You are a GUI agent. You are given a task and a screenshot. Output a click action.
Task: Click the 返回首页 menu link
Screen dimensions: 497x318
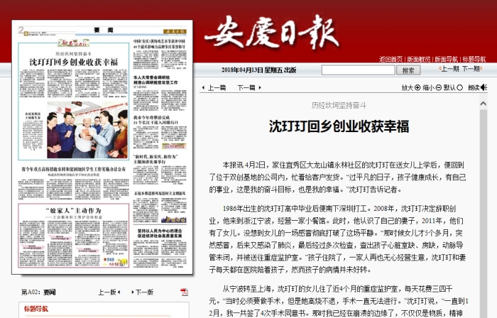click(390, 59)
